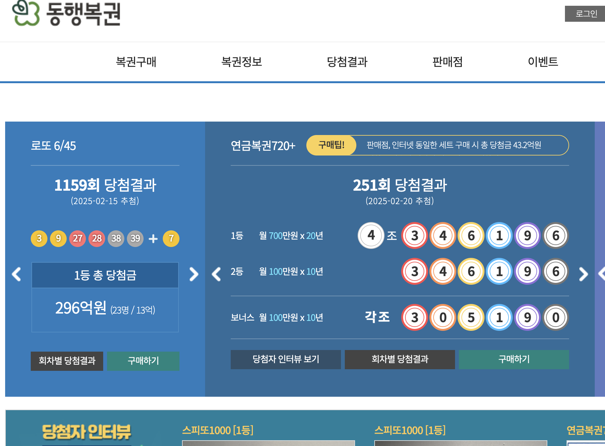Click yellow ball 6 in 1등 row

471,235
